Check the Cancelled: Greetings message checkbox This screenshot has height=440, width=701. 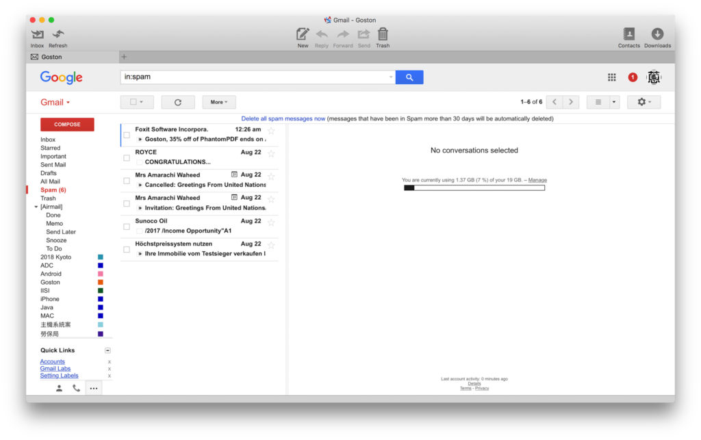(127, 181)
